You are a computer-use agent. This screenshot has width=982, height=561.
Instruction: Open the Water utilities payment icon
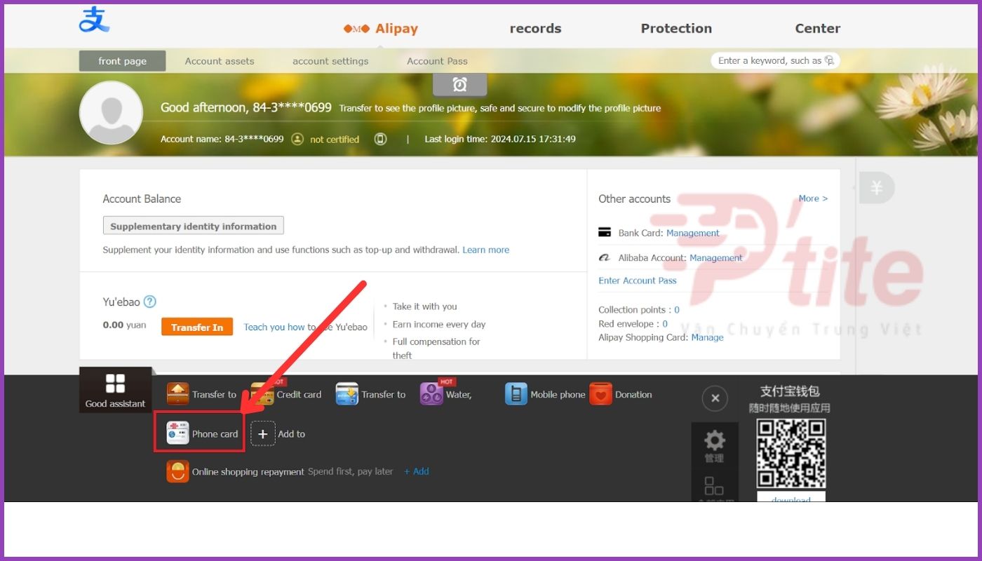pos(431,394)
